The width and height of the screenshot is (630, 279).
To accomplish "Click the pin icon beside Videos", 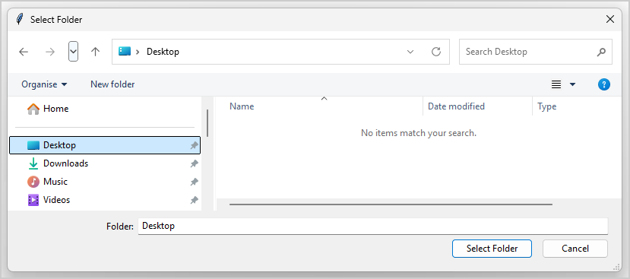I will pos(194,200).
